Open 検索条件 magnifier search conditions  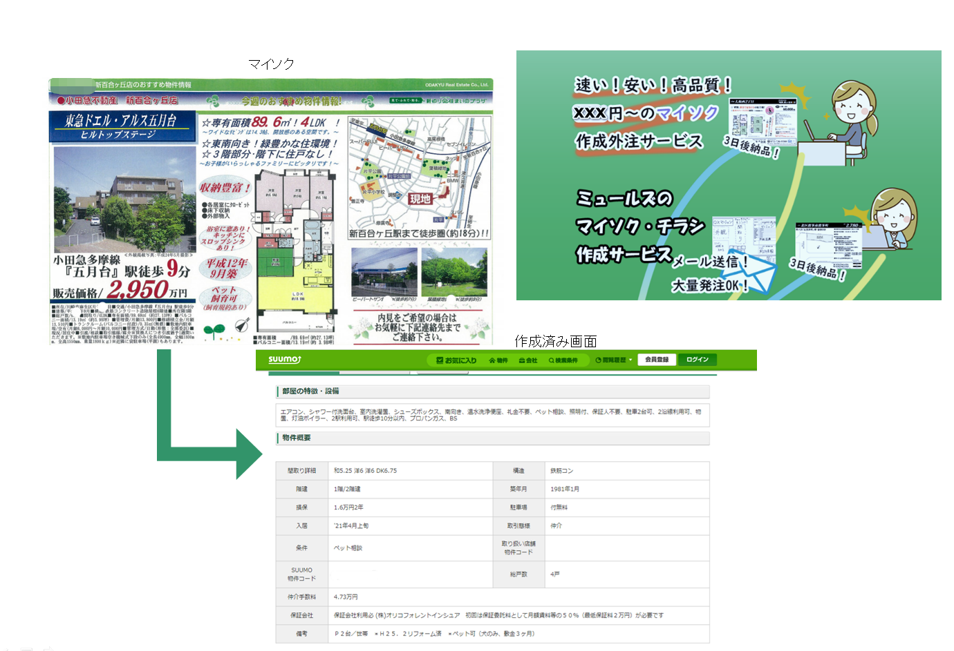click(x=563, y=360)
